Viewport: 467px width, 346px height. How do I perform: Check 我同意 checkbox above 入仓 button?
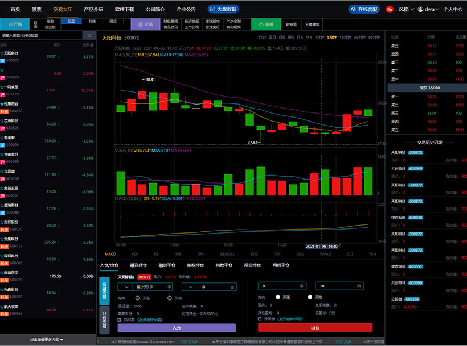(x=118, y=319)
